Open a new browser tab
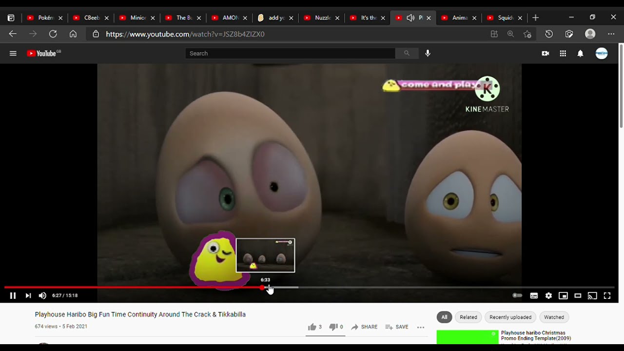This screenshot has width=624, height=351. pos(536,18)
